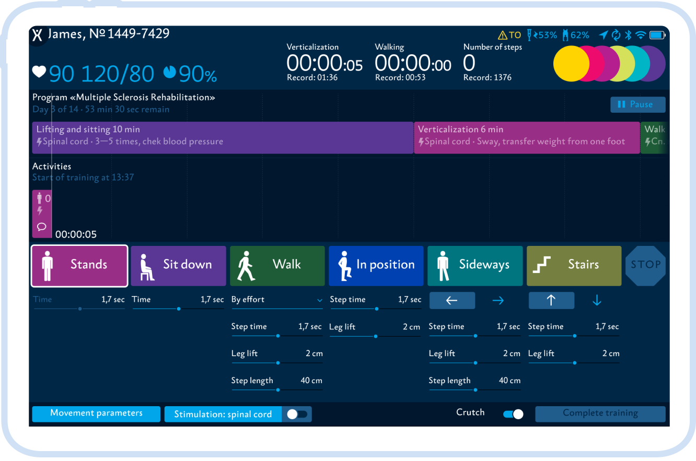Image resolution: width=696 pixels, height=461 pixels.
Task: Click the Verticalization 6 min program block
Action: point(526,137)
